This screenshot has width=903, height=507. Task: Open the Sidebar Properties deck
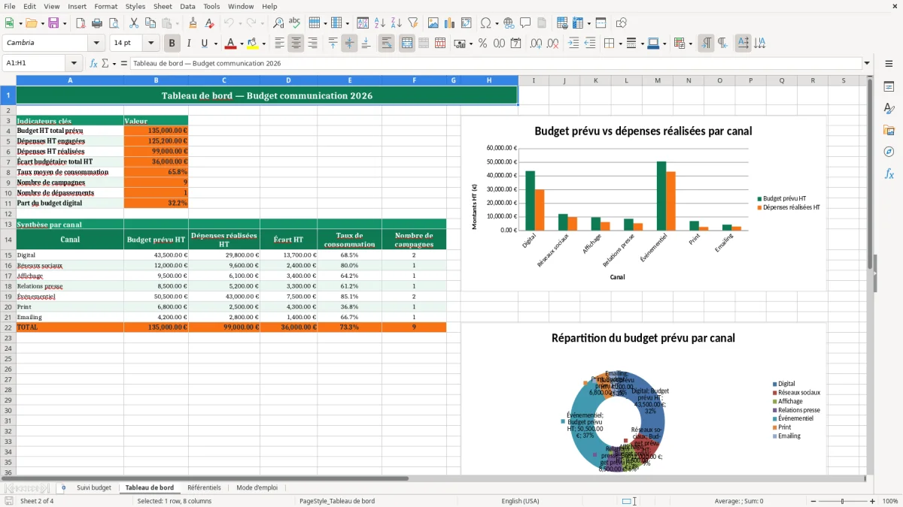[x=889, y=86]
